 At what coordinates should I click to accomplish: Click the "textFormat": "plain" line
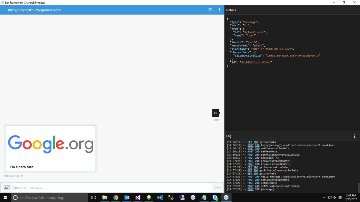point(247,45)
